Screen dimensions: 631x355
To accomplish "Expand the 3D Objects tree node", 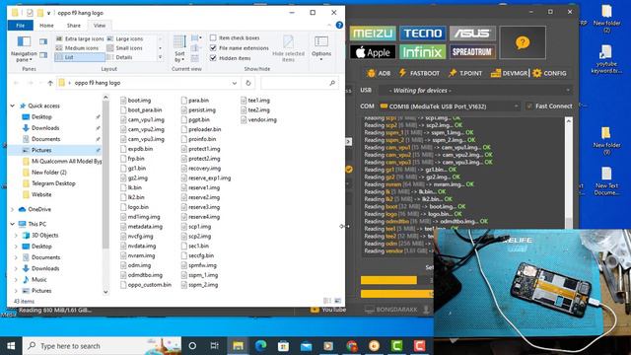I will (16, 235).
